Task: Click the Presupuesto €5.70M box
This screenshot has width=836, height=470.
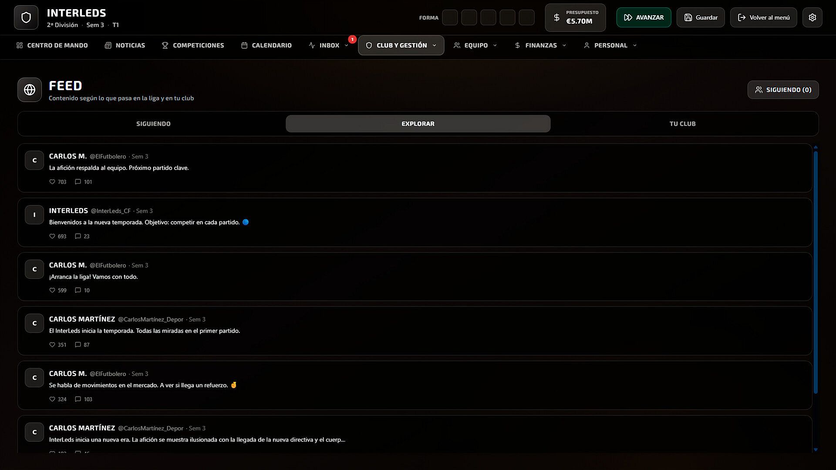Action: (575, 17)
